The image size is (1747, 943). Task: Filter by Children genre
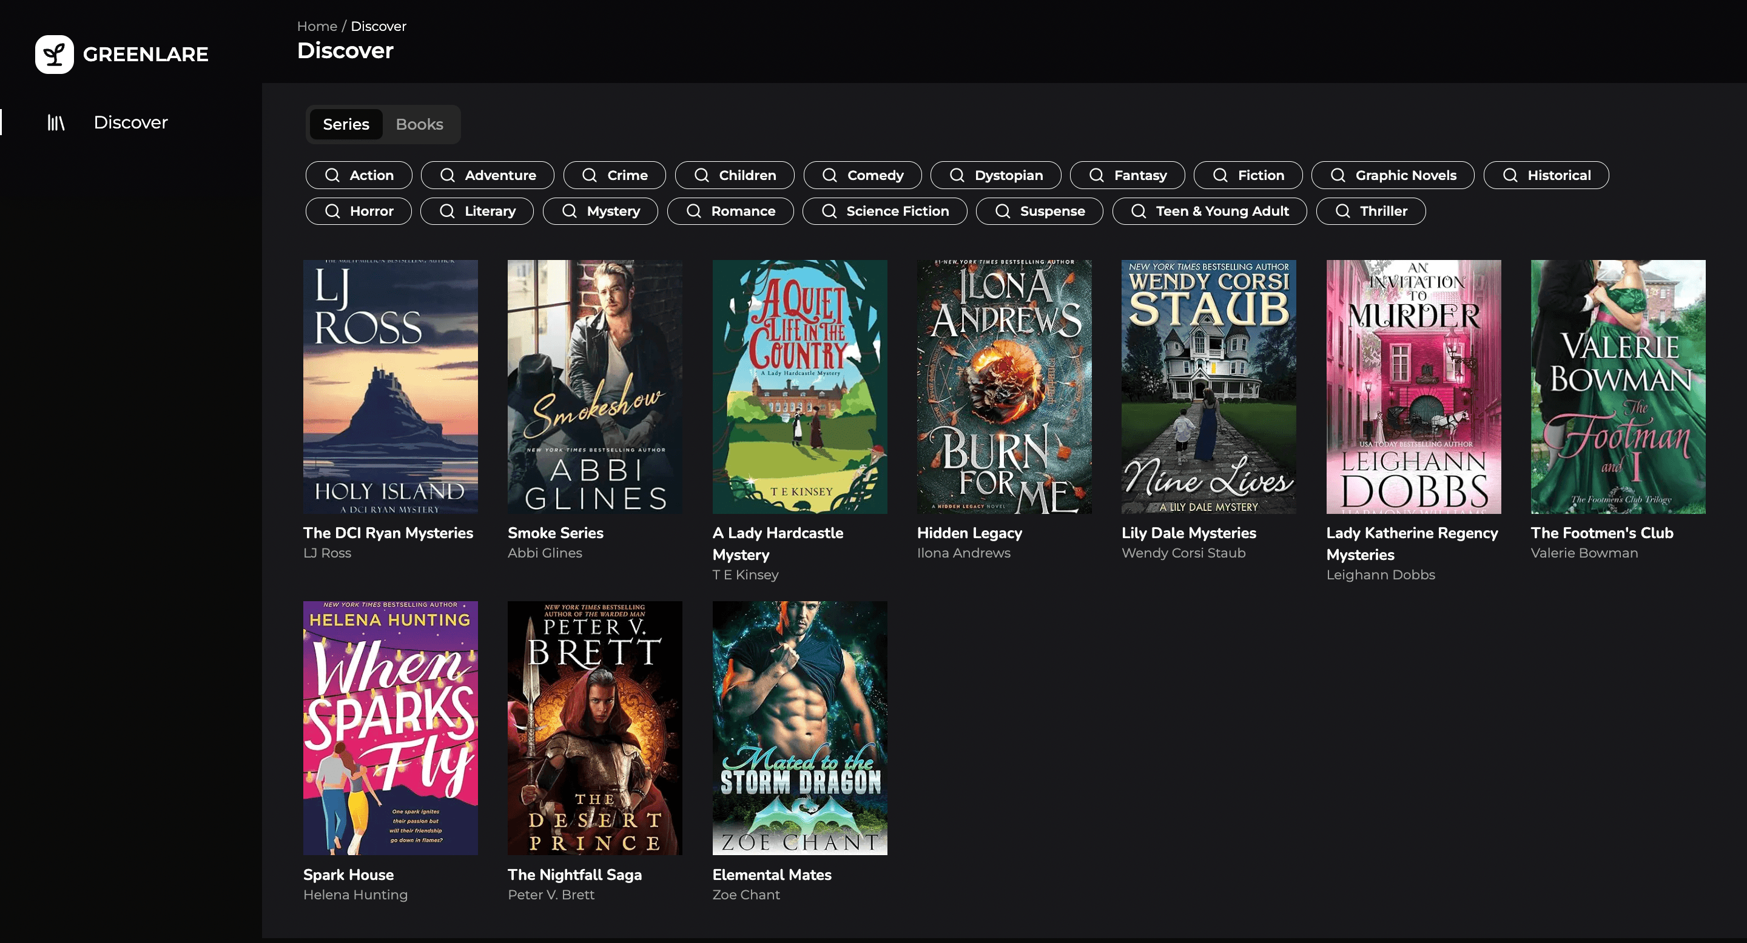click(x=735, y=176)
